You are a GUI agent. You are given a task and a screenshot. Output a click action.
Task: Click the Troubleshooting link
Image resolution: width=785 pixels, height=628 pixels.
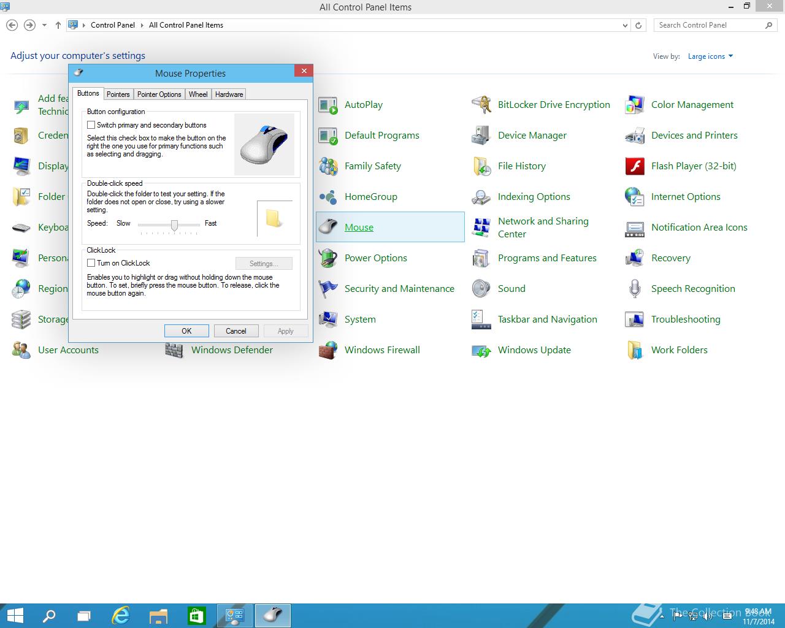click(686, 320)
